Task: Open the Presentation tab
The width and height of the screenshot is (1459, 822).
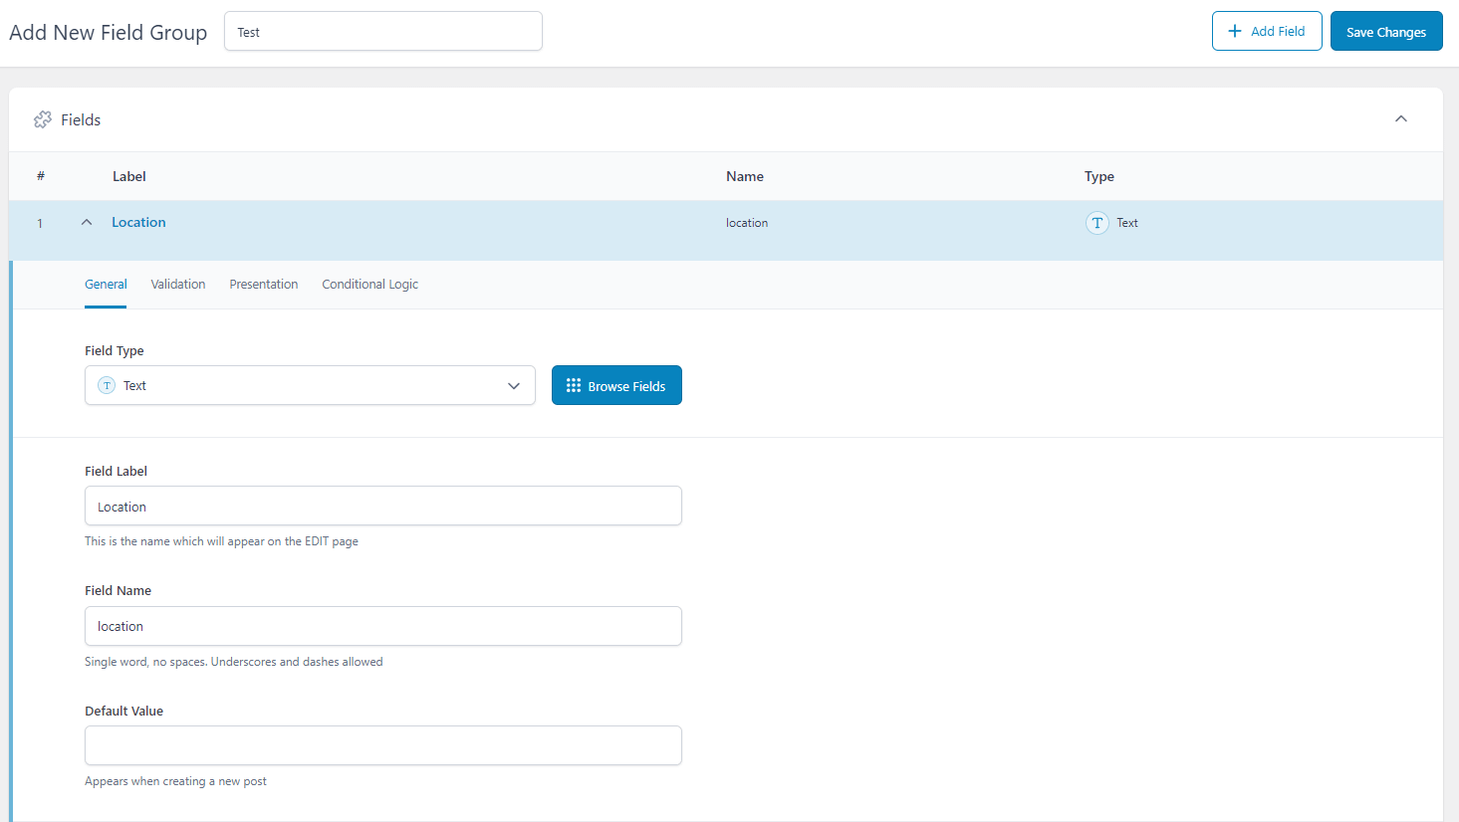Action: pos(263,284)
